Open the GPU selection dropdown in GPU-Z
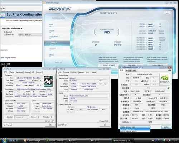The image size is (179, 143). tap(135, 127)
